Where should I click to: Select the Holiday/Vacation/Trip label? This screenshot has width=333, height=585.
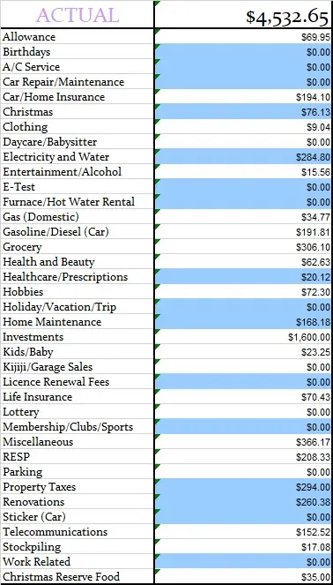coord(78,306)
